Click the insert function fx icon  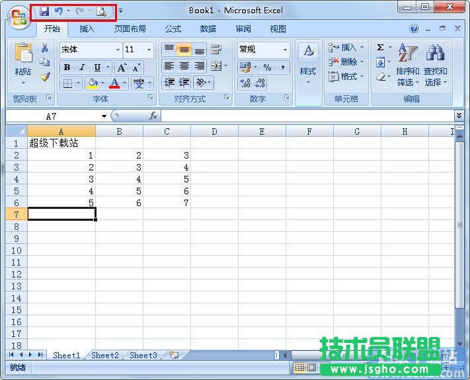(153, 116)
